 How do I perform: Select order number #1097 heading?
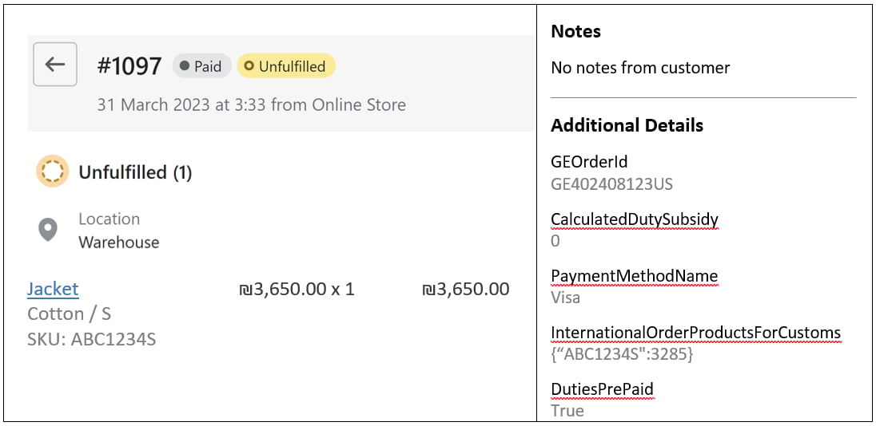129,66
